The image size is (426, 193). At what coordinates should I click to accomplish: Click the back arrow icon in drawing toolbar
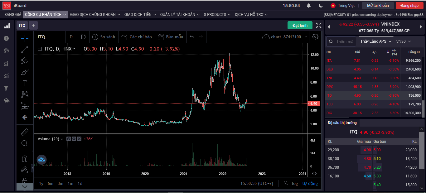click(x=25, y=117)
